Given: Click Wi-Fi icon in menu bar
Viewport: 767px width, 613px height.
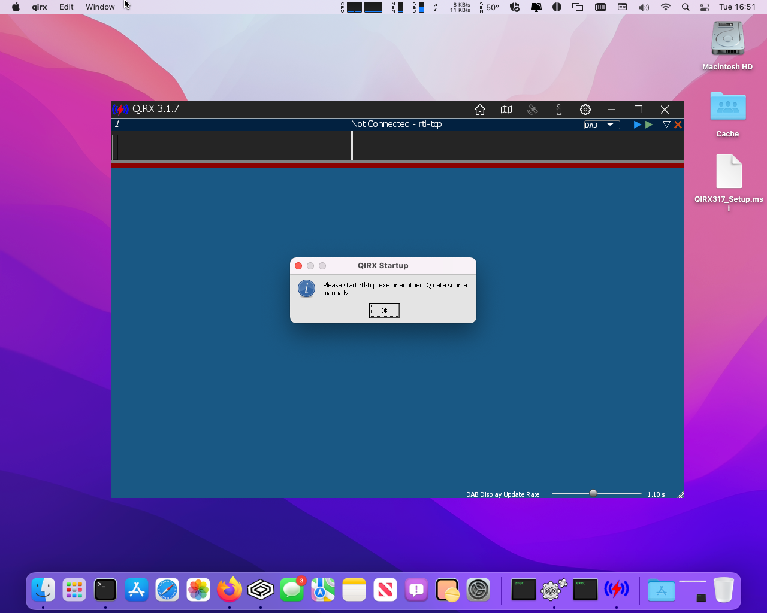Looking at the screenshot, I should pyautogui.click(x=666, y=7).
